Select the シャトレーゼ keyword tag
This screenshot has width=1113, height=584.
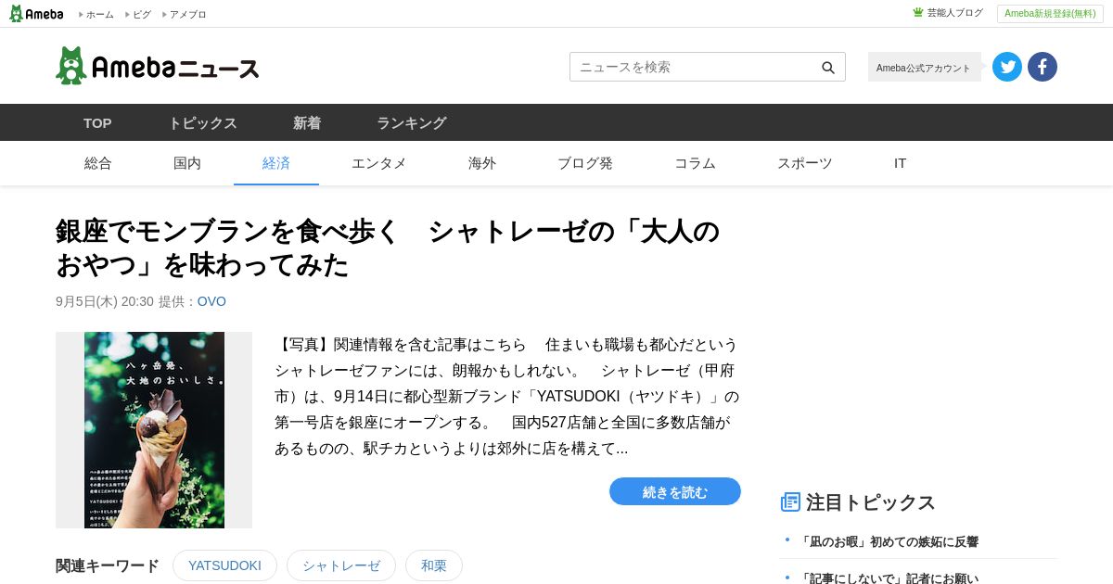[341, 565]
